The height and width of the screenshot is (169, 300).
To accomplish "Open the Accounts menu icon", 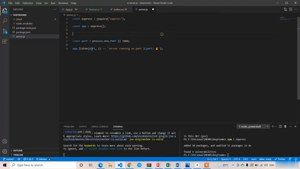I will [5, 141].
